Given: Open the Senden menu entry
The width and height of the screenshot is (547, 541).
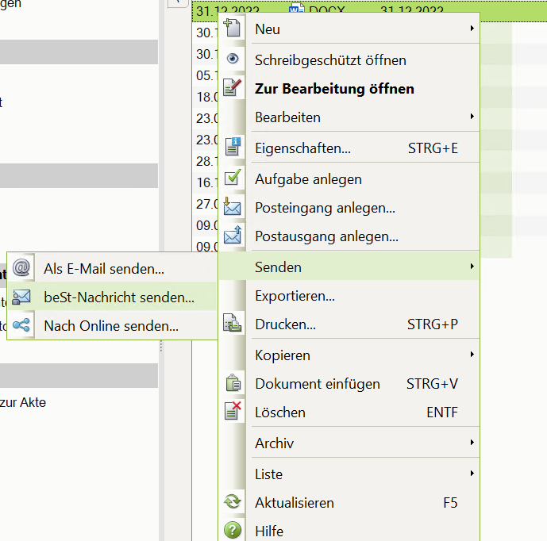Looking at the screenshot, I should click(x=349, y=267).
